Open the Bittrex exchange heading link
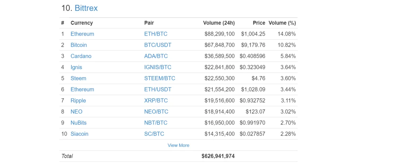The height and width of the screenshot is (165, 418). click(x=86, y=8)
